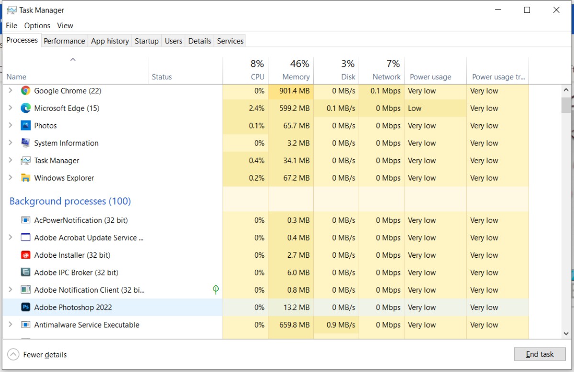Expand the Google Chrome process group
This screenshot has height=372, width=574.
click(x=11, y=91)
